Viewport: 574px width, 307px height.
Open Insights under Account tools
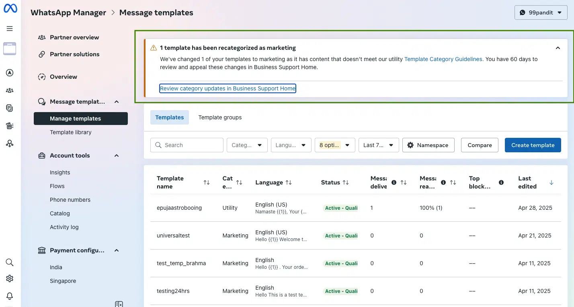60,172
